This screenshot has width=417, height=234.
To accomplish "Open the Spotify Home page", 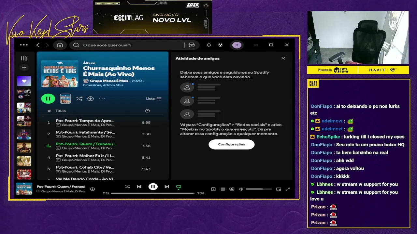I will [60, 45].
